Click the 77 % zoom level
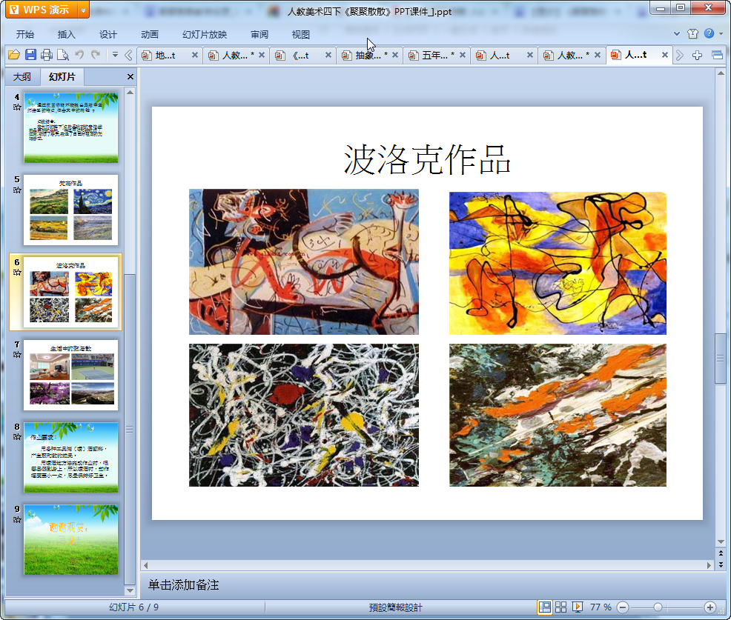 click(601, 607)
